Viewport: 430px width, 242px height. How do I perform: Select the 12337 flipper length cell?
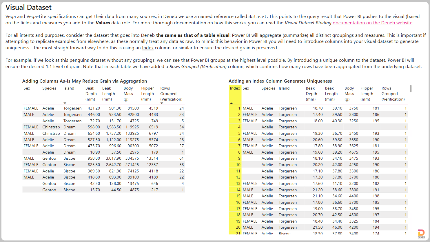point(152,165)
